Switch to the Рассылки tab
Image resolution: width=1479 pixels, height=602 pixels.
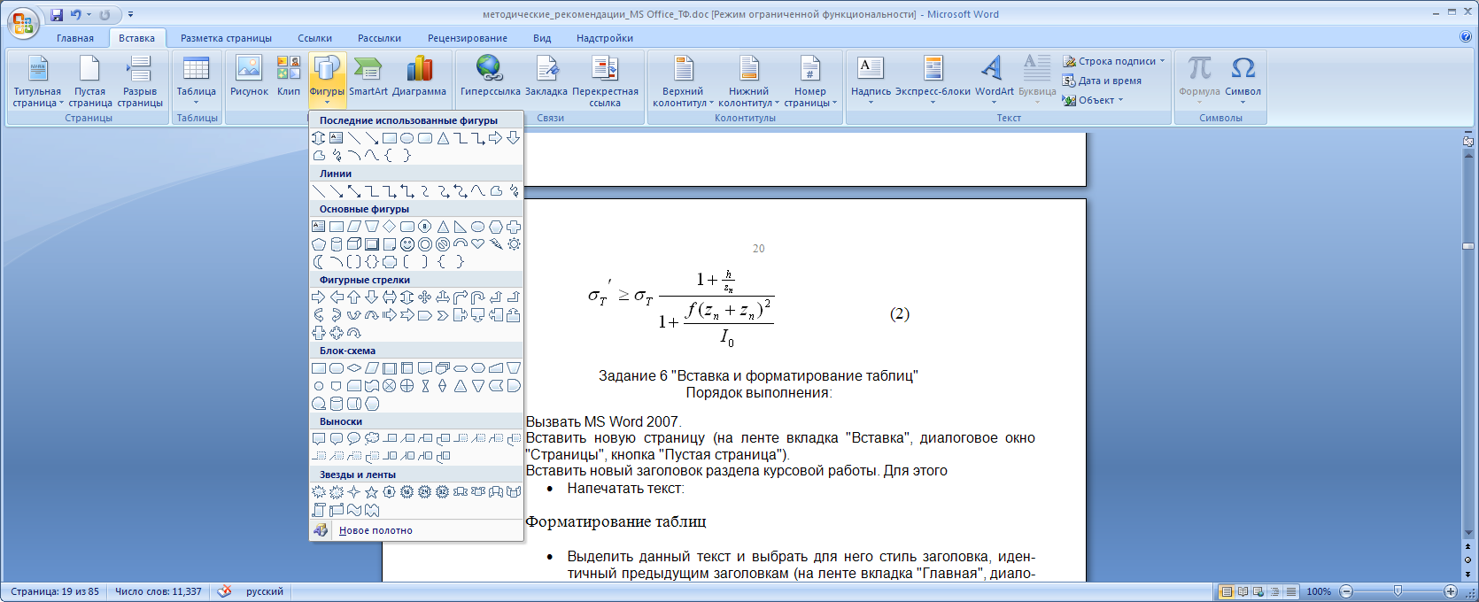point(379,38)
